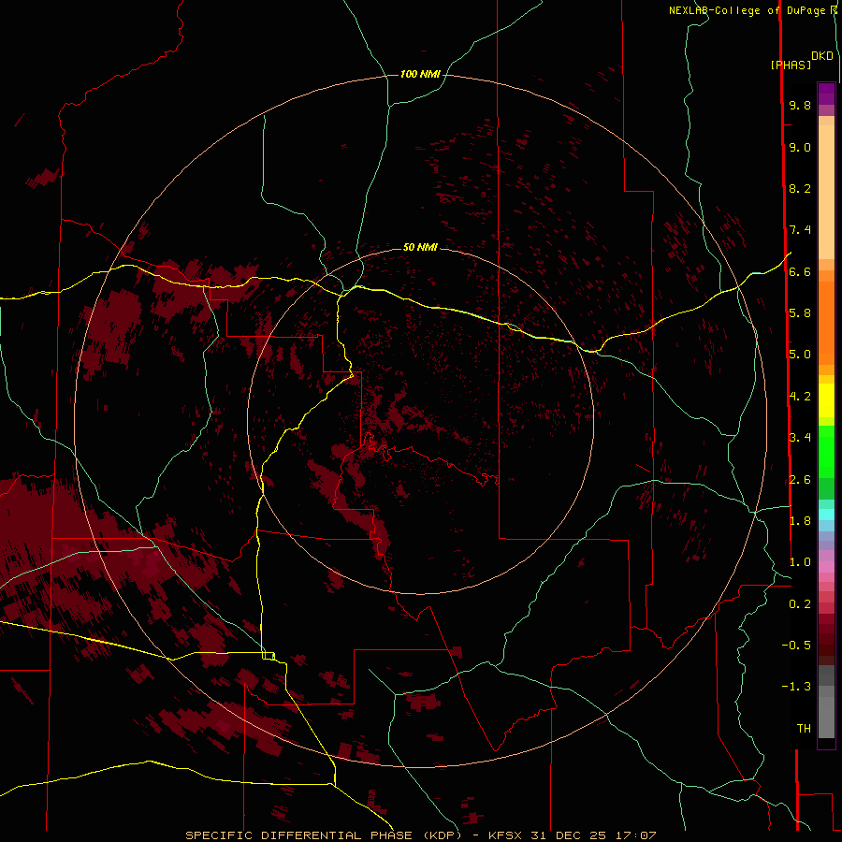
Task: Click the 5.8 value on the color scale
Action: point(800,313)
